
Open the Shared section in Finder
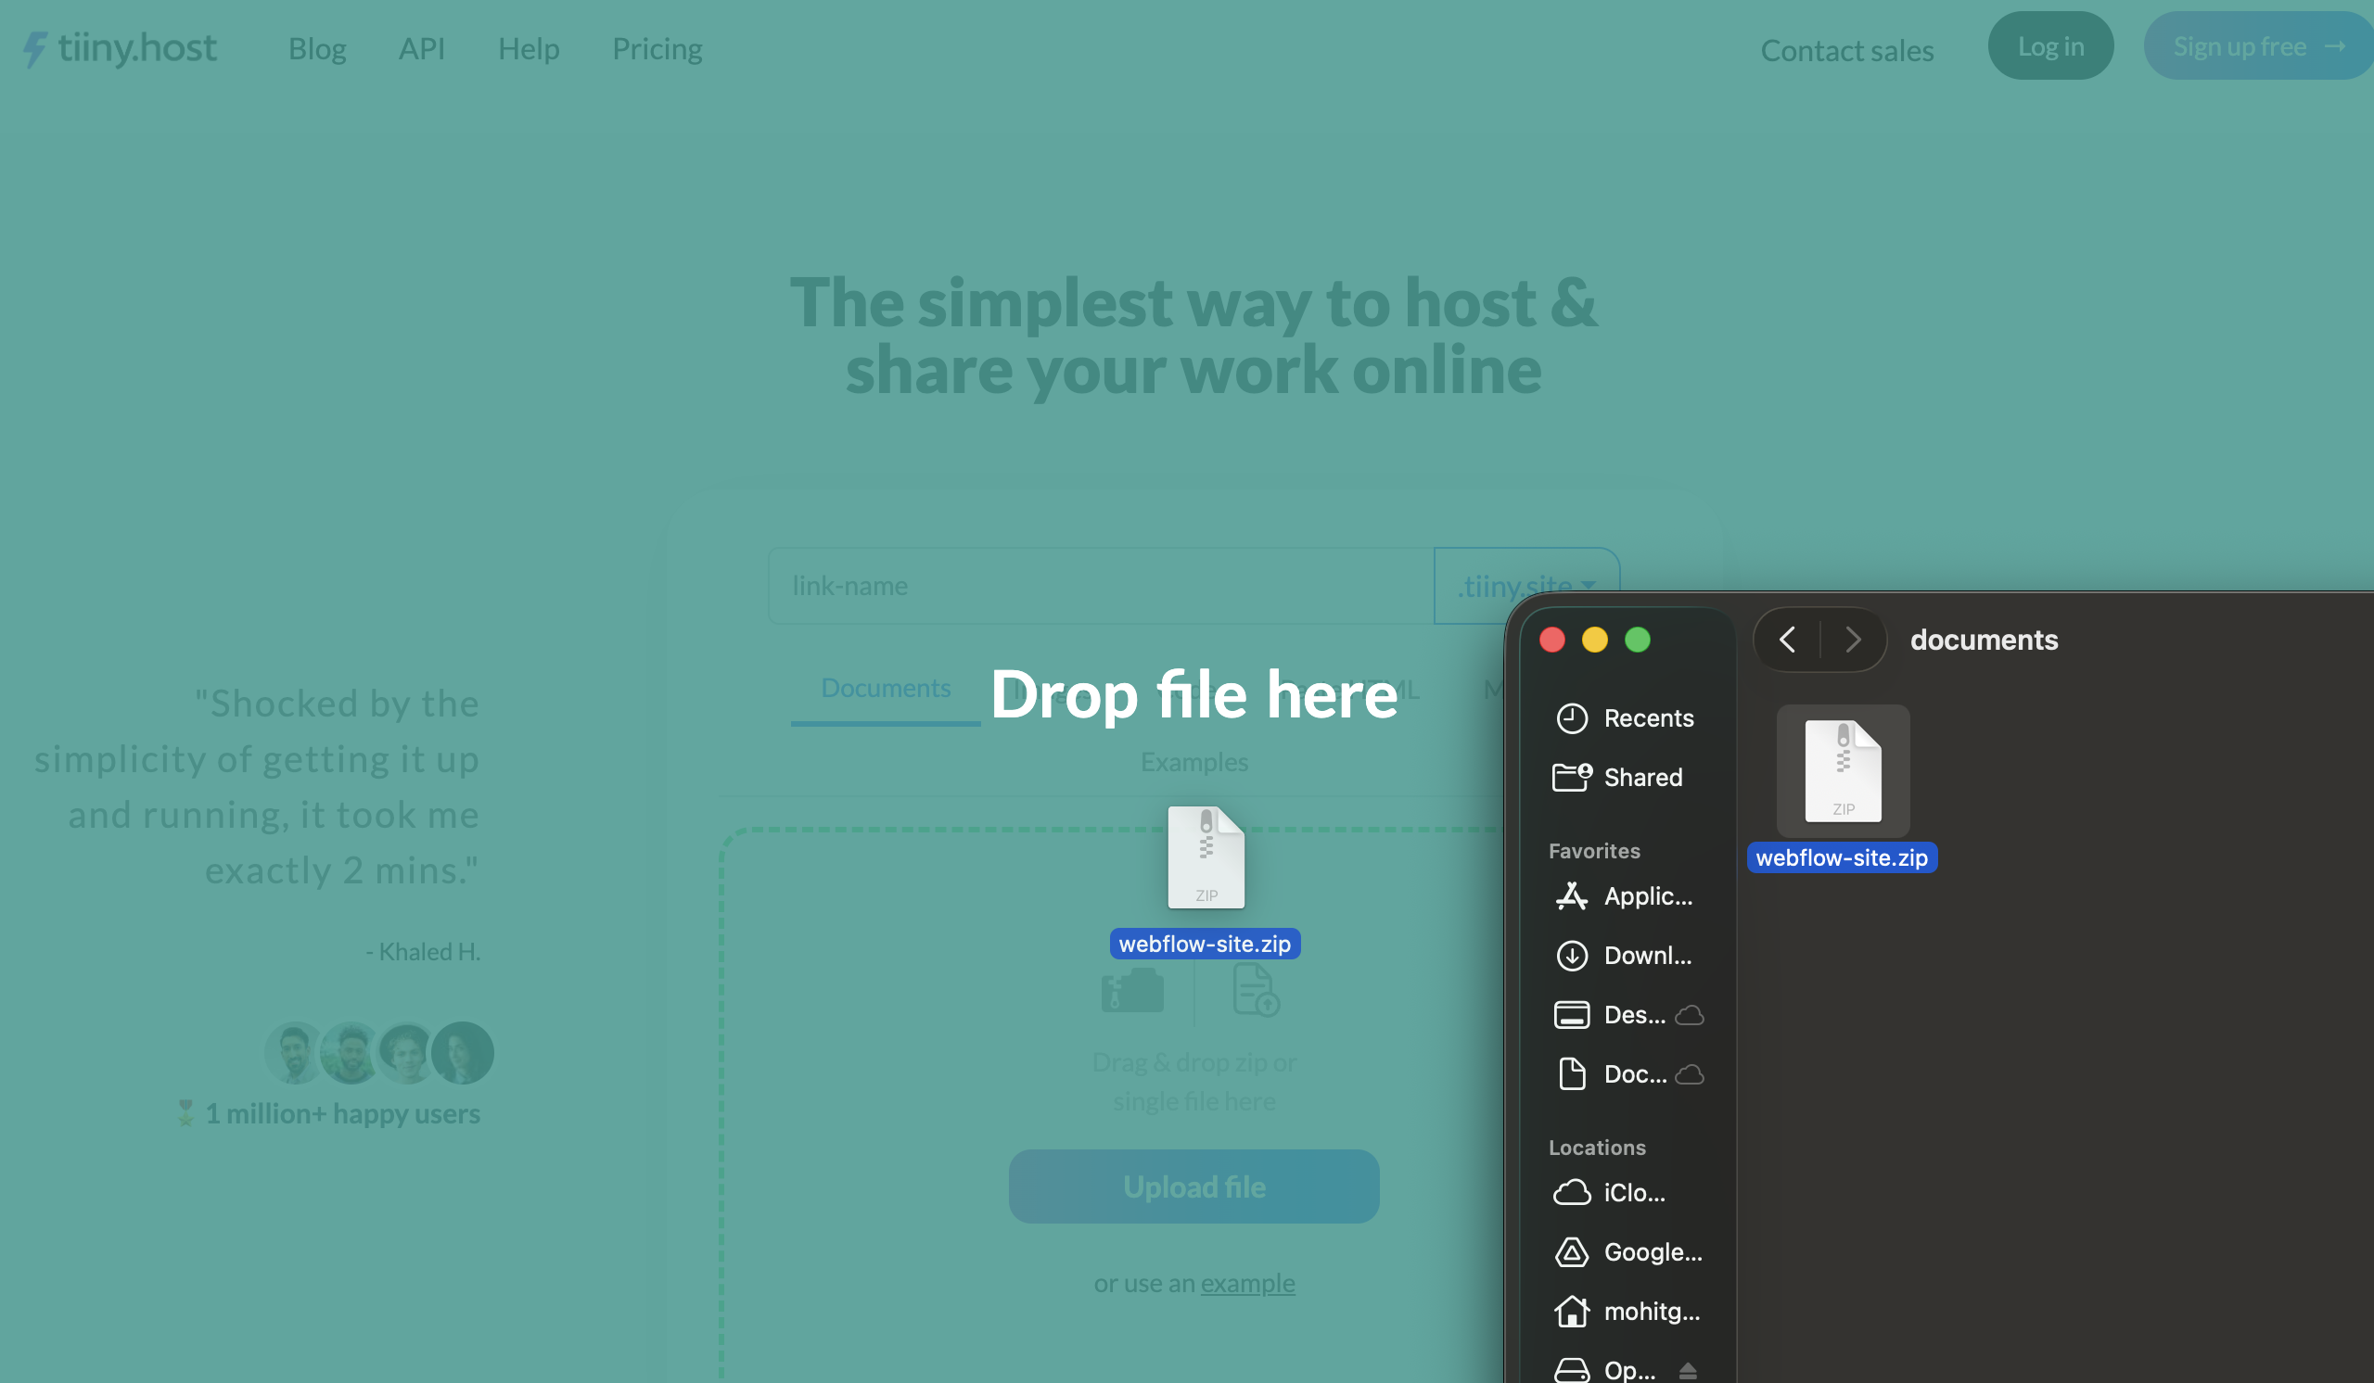[x=1643, y=777]
